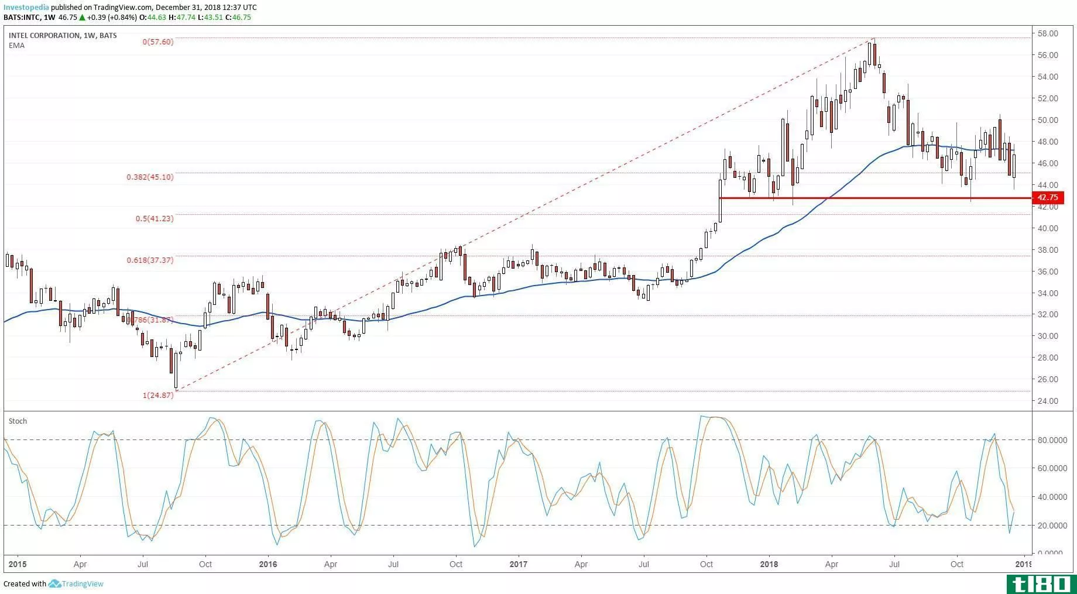Click the Stoch indicator label
This screenshot has width=1077, height=594.
point(18,421)
